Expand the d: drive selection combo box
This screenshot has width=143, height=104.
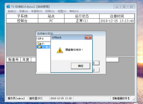pos(44,38)
